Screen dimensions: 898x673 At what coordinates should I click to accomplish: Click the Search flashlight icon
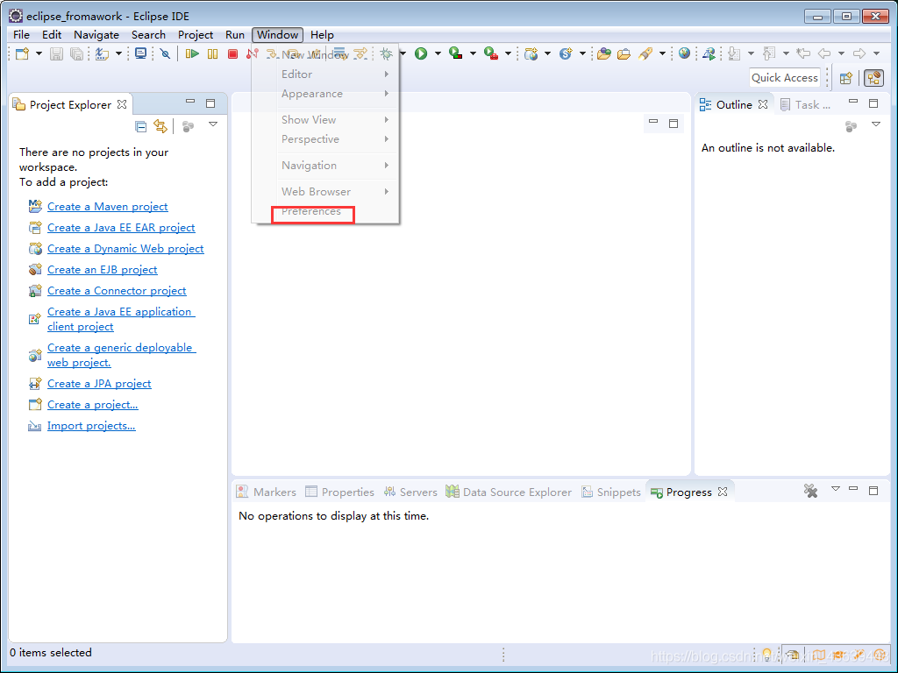click(x=645, y=53)
